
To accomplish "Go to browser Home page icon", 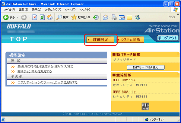I will coord(50,17).
